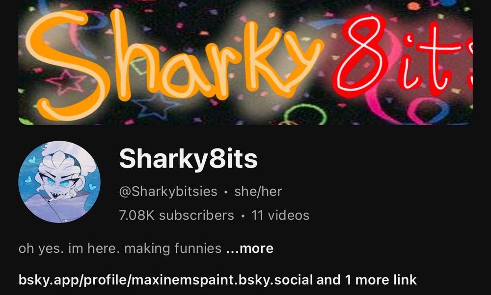Click the blue star outline in banner

pos(156,106)
